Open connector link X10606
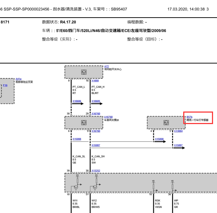This screenshot has width=217, height=213. coord(77,101)
